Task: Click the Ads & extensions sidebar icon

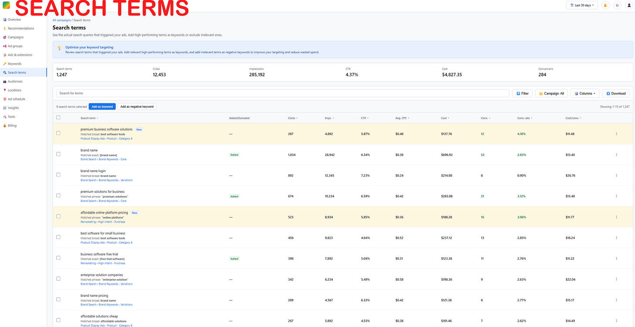Action: pos(4,55)
